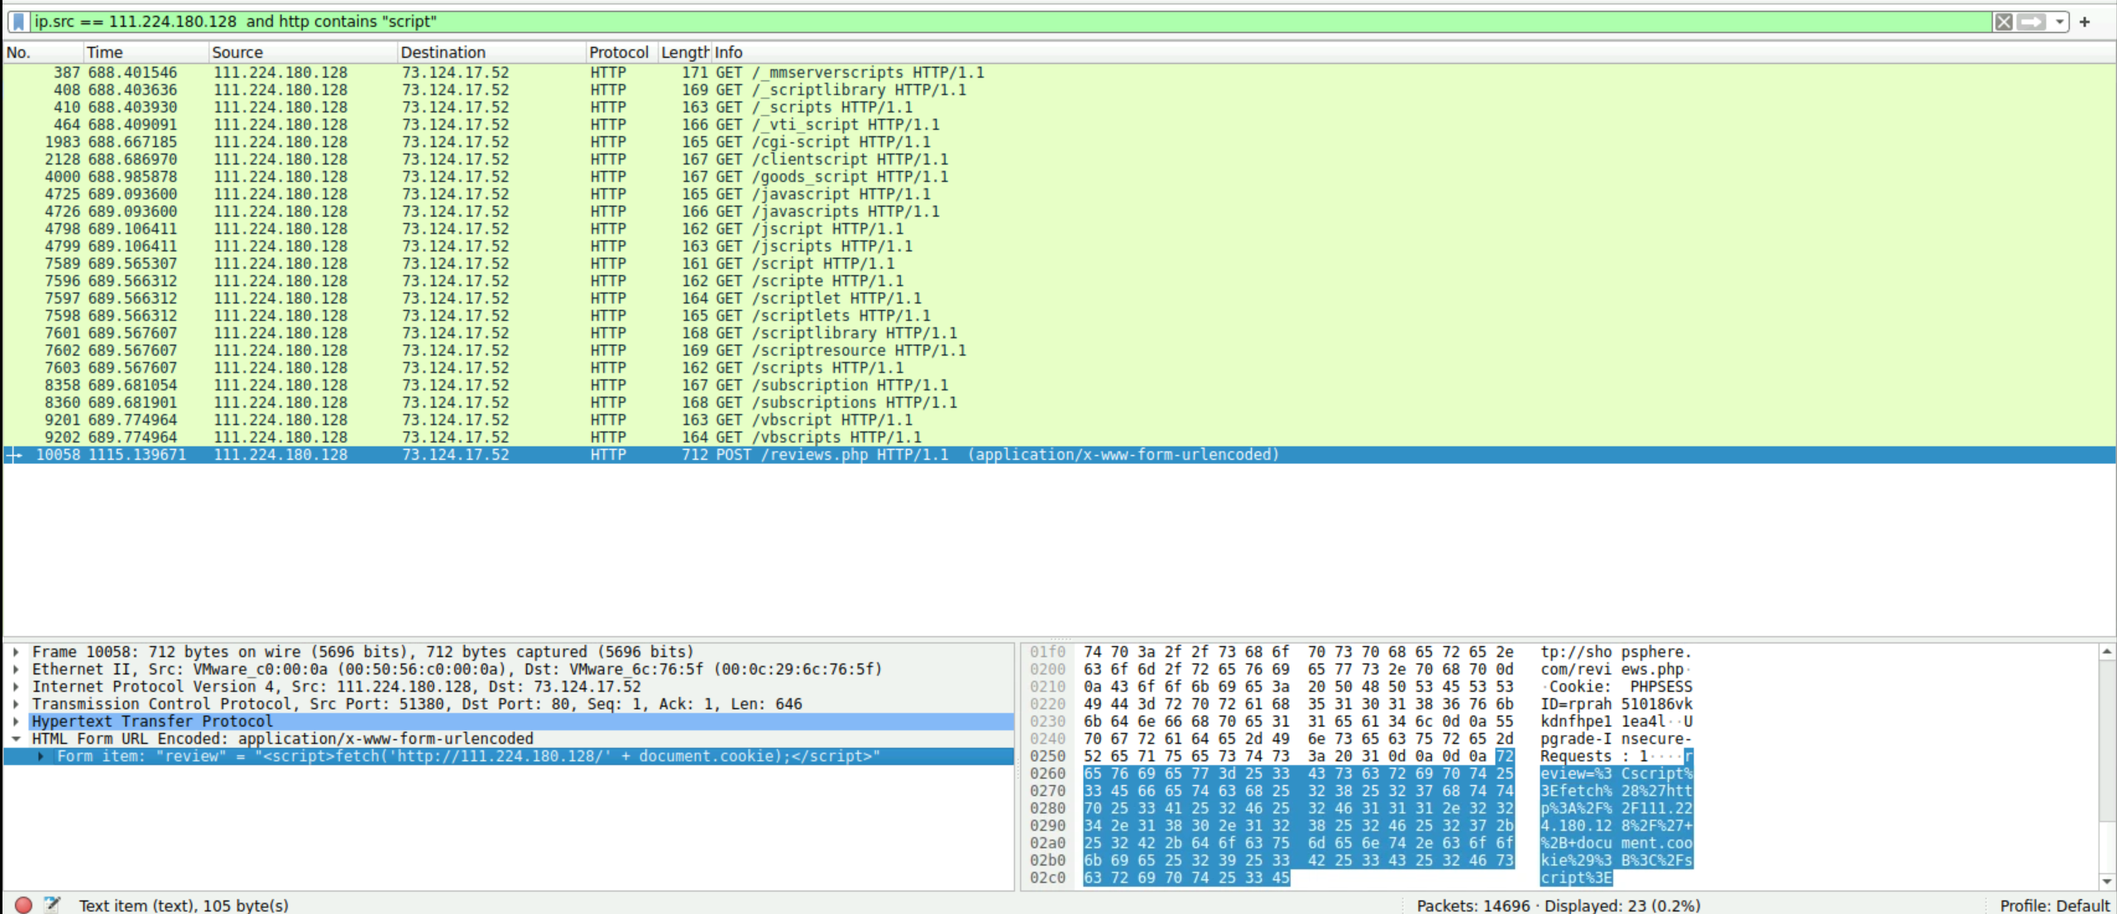Select packet 7589 GET /script
This screenshot has height=914, width=2117.
click(1059, 264)
